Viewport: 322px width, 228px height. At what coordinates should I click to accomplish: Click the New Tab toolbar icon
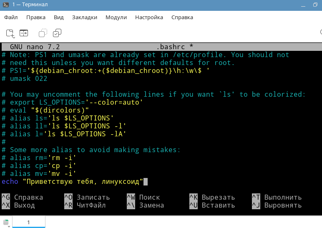10,33
